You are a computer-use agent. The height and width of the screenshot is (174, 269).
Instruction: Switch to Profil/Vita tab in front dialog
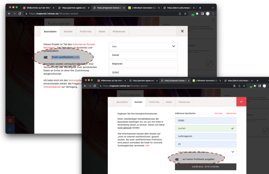coord(154,102)
